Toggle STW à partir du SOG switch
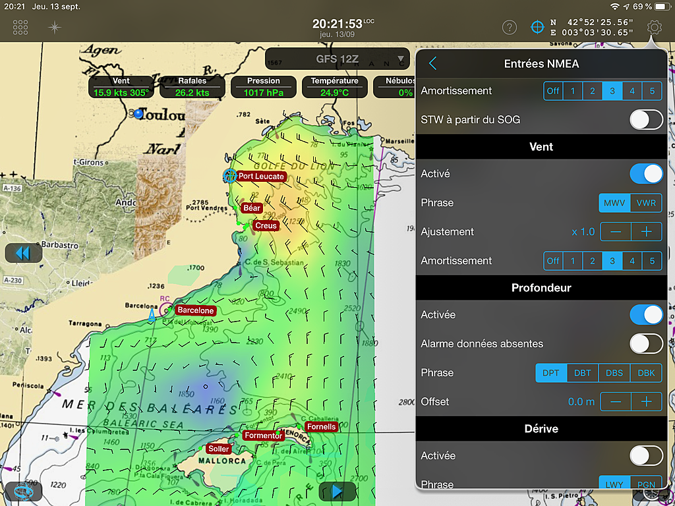Image resolution: width=675 pixels, height=506 pixels. 646,120
